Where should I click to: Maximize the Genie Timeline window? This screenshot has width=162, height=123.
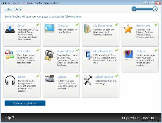tap(152, 3)
